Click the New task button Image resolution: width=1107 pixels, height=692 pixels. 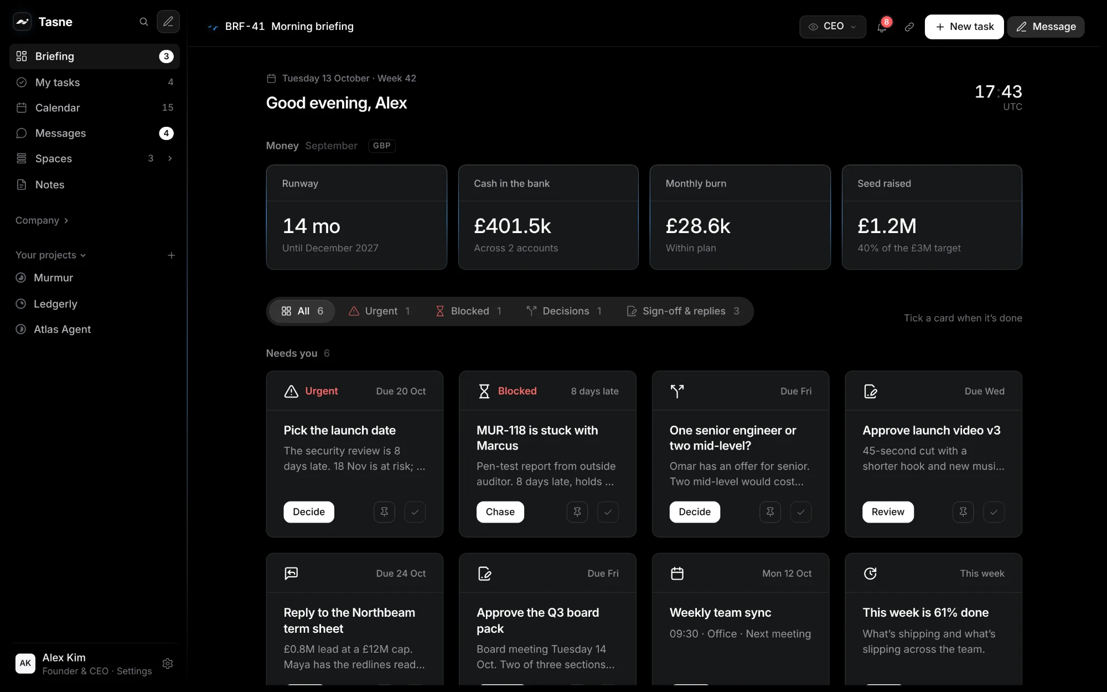click(x=964, y=27)
